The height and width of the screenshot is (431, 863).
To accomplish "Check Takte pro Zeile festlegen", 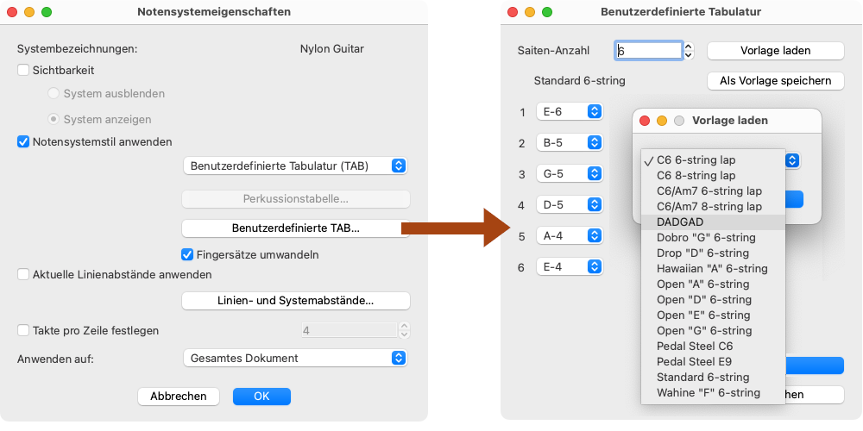I will click(x=24, y=330).
